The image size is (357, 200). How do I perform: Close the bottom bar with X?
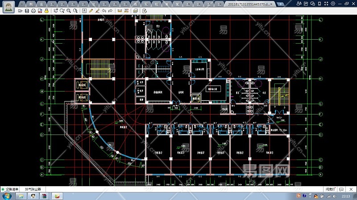pyautogui.click(x=351, y=189)
